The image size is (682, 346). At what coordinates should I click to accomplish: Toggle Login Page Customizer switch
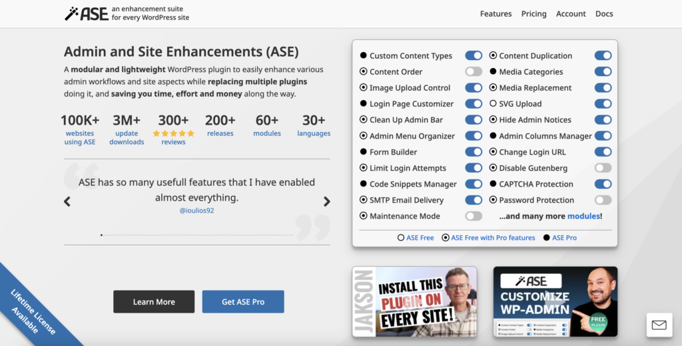[x=474, y=104]
